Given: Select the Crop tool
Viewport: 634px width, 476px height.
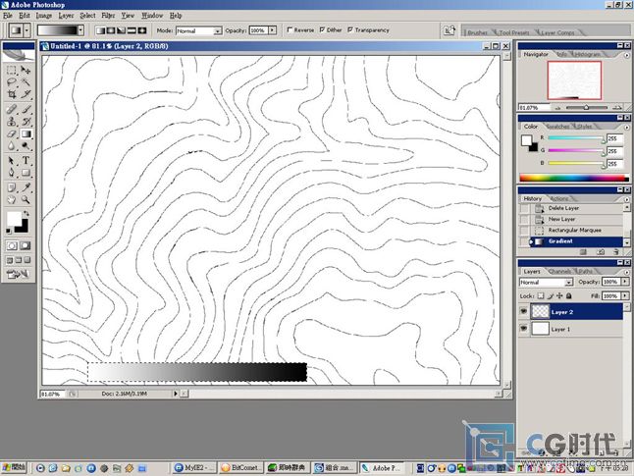Looking at the screenshot, I should point(12,94).
